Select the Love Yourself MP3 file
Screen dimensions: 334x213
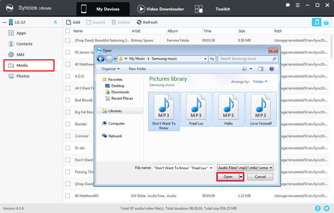(261, 109)
